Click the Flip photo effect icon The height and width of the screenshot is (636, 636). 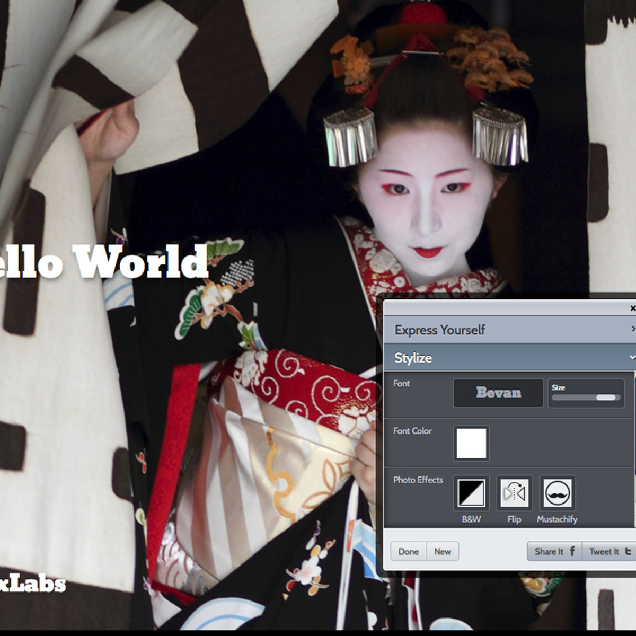coord(514,493)
